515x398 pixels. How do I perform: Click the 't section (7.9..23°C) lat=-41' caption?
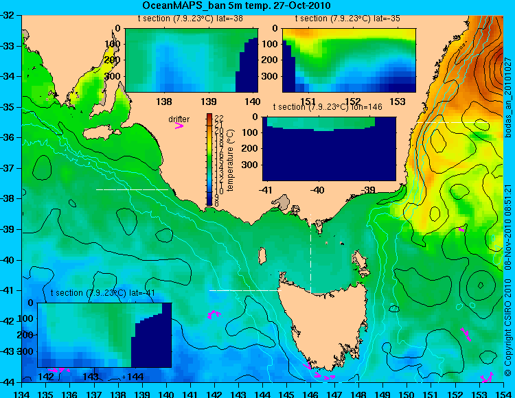pyautogui.click(x=103, y=293)
